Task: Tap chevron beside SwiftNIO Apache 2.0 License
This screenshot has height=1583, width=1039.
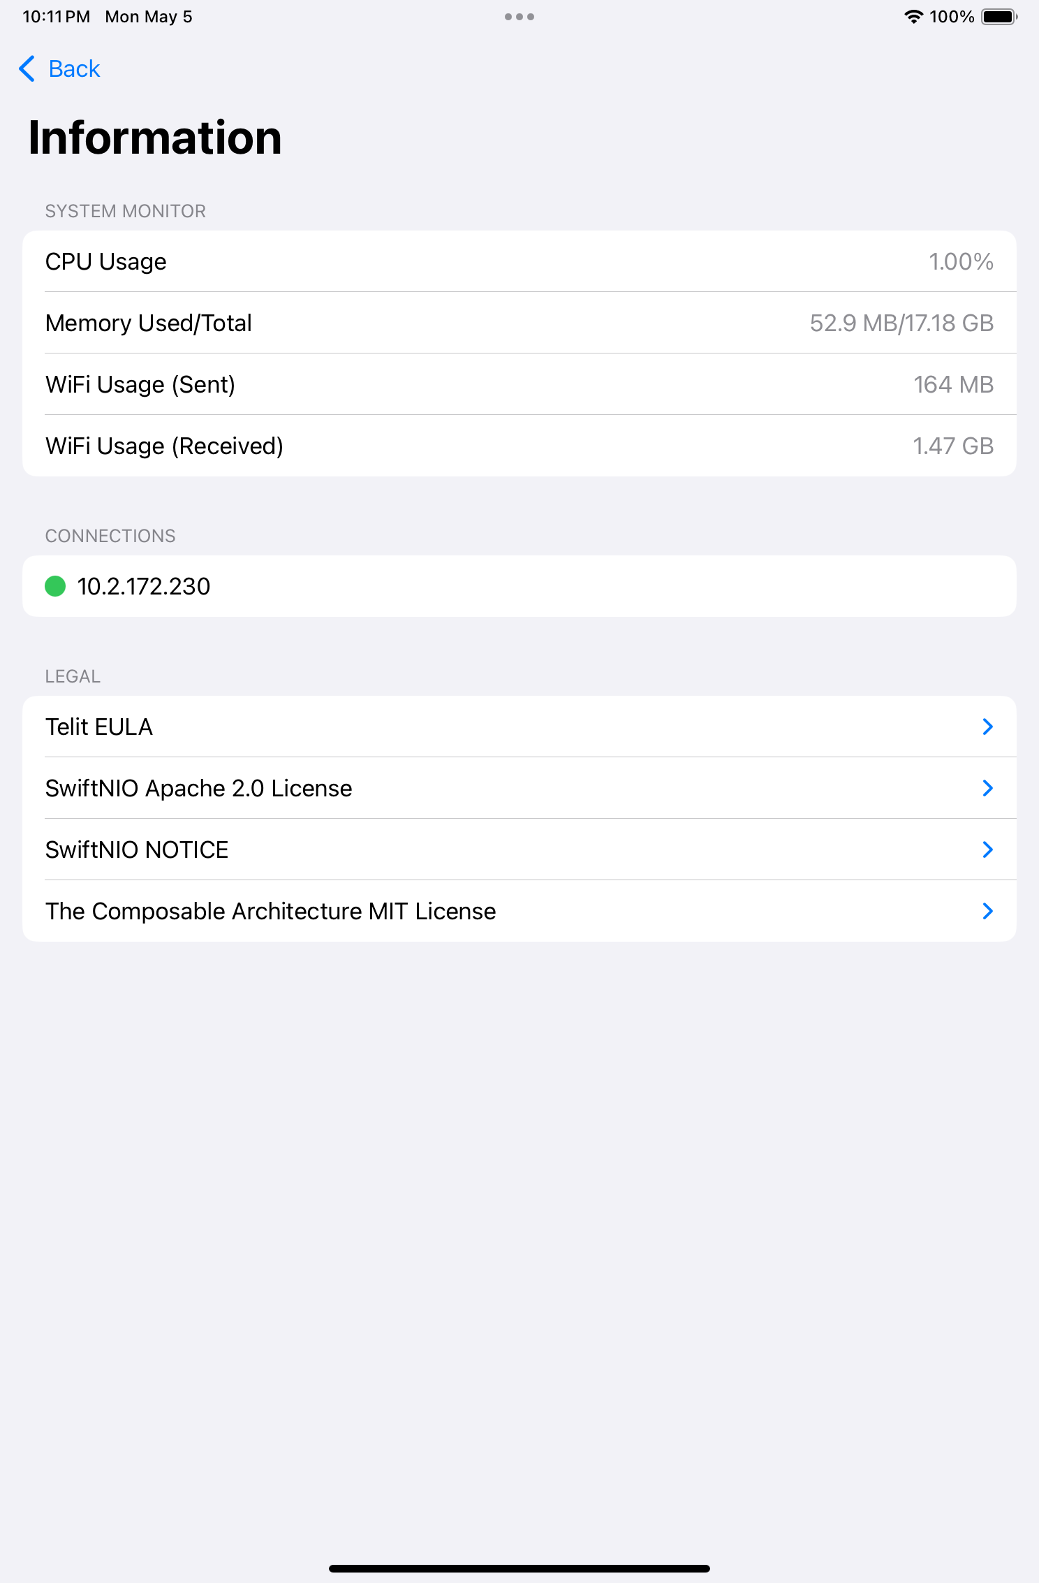Action: (987, 788)
